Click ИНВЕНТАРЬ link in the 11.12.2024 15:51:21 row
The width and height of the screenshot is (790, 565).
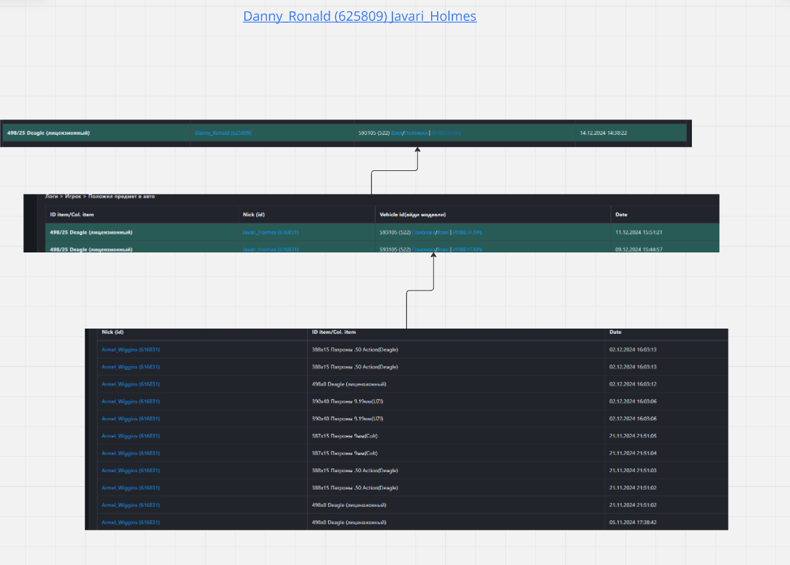467,232
